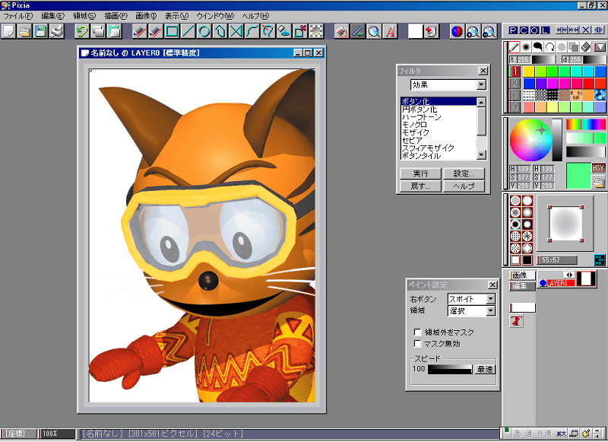Click the filter list scroll up arrow
The image size is (608, 442).
click(481, 102)
